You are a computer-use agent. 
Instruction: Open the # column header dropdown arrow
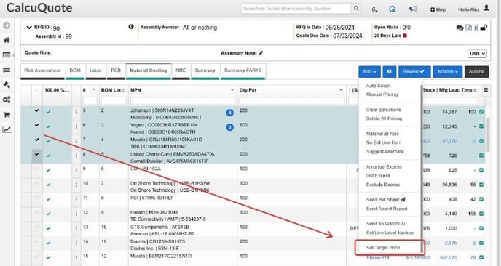[94, 90]
